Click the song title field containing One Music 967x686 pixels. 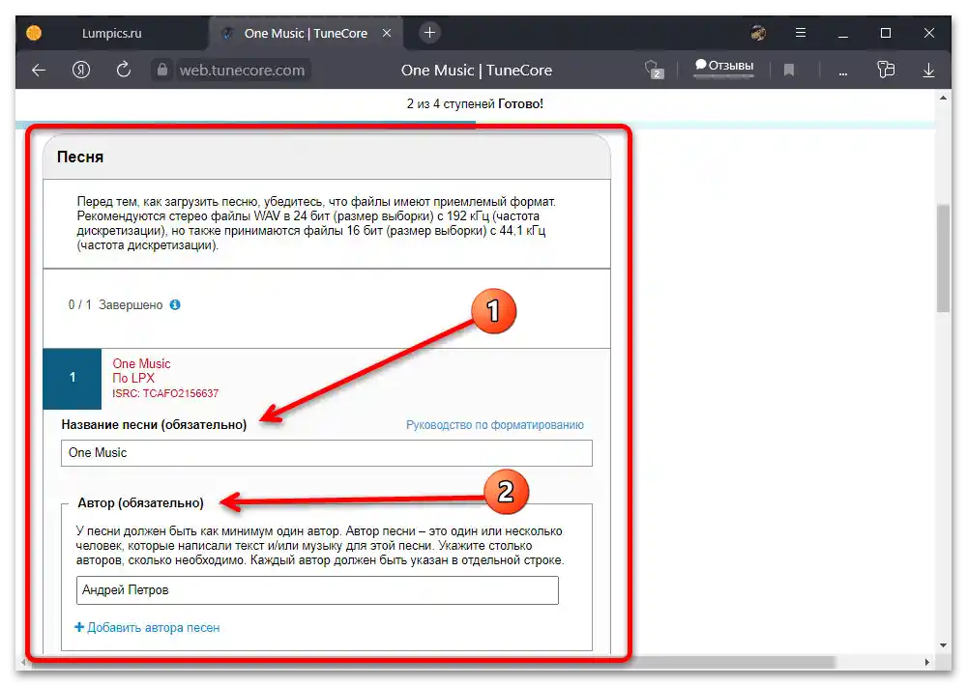[x=327, y=453]
